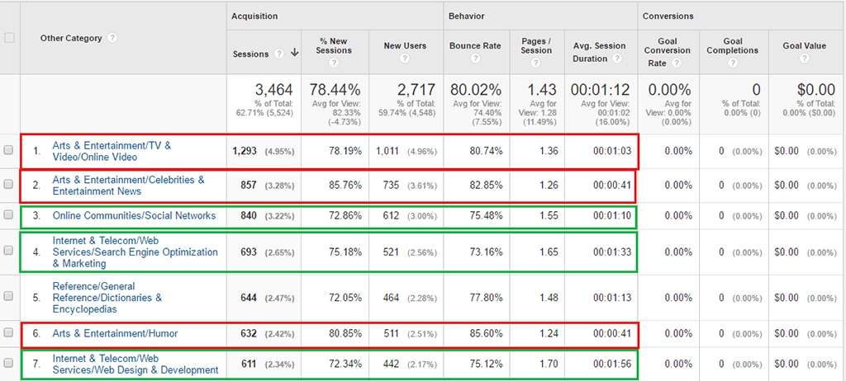Viewport: 846px width, 381px height.
Task: Sort by New Users column header
Action: [x=405, y=45]
